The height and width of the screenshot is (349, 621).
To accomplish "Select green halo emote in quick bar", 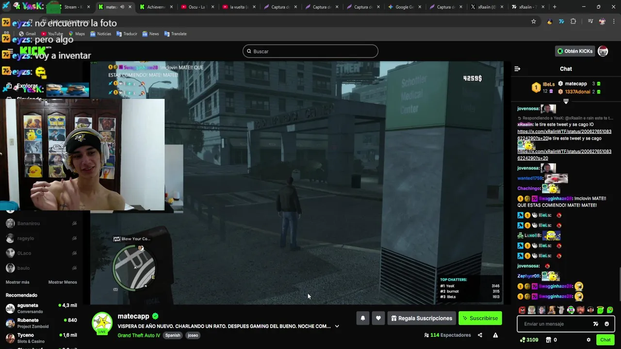I will [x=600, y=310].
